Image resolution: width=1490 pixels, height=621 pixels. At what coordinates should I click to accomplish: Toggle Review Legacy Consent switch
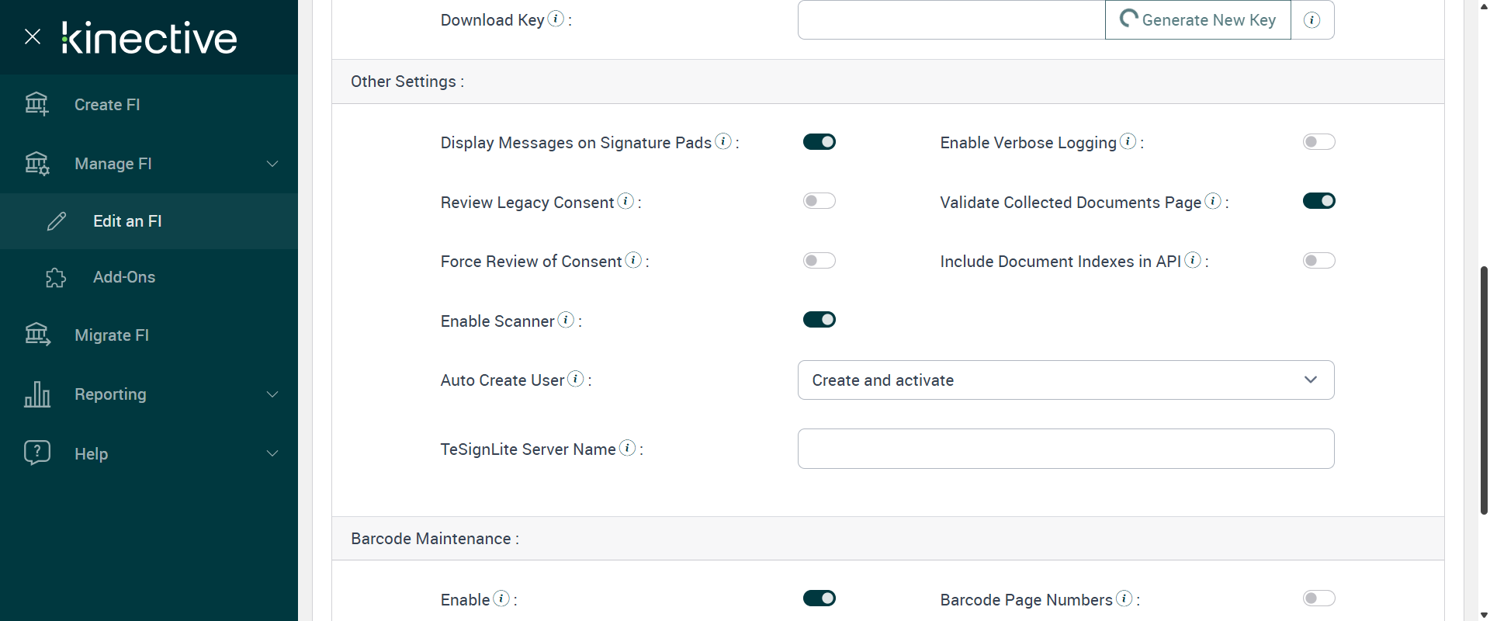tap(819, 201)
